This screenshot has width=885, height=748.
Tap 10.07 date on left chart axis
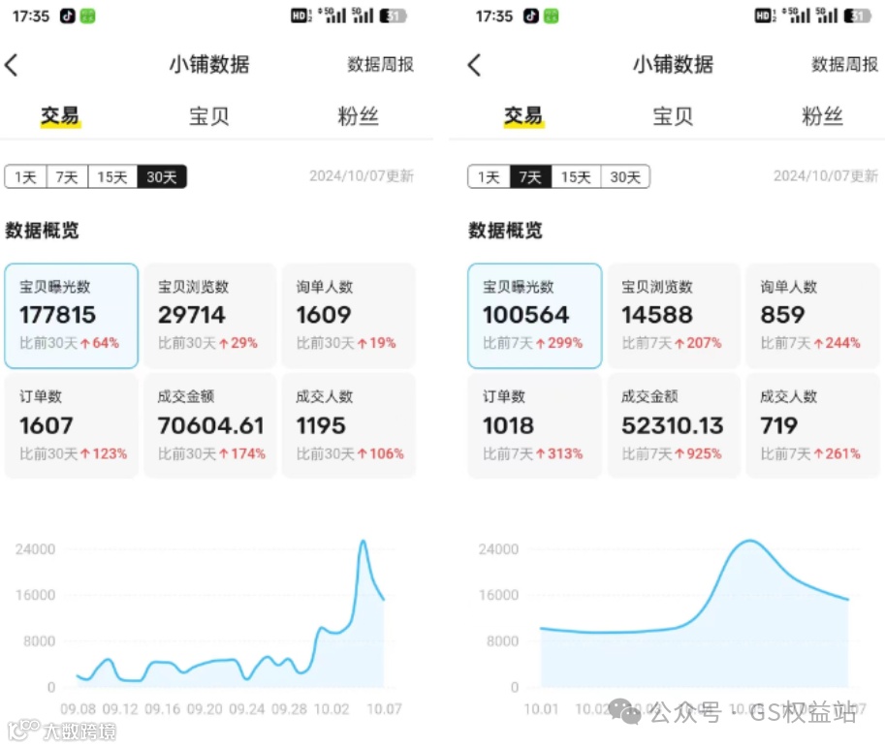385,709
